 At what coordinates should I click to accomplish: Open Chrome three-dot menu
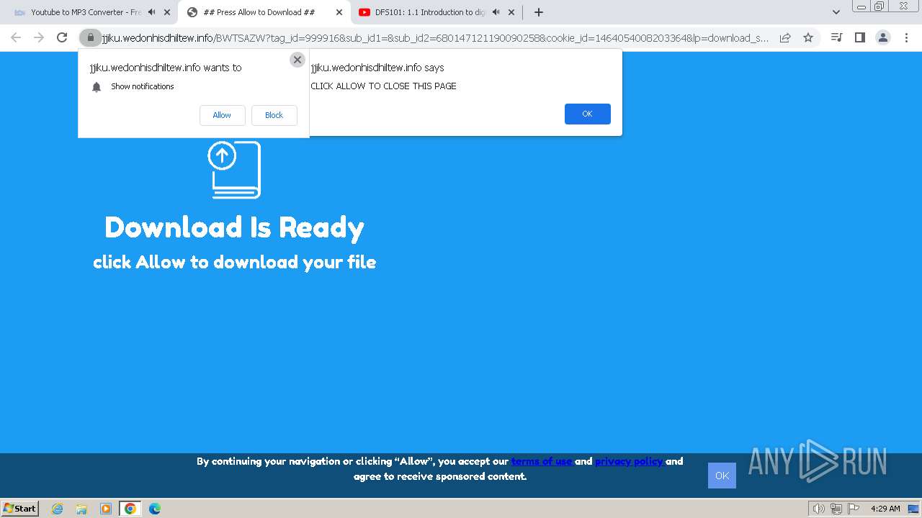pyautogui.click(x=905, y=37)
